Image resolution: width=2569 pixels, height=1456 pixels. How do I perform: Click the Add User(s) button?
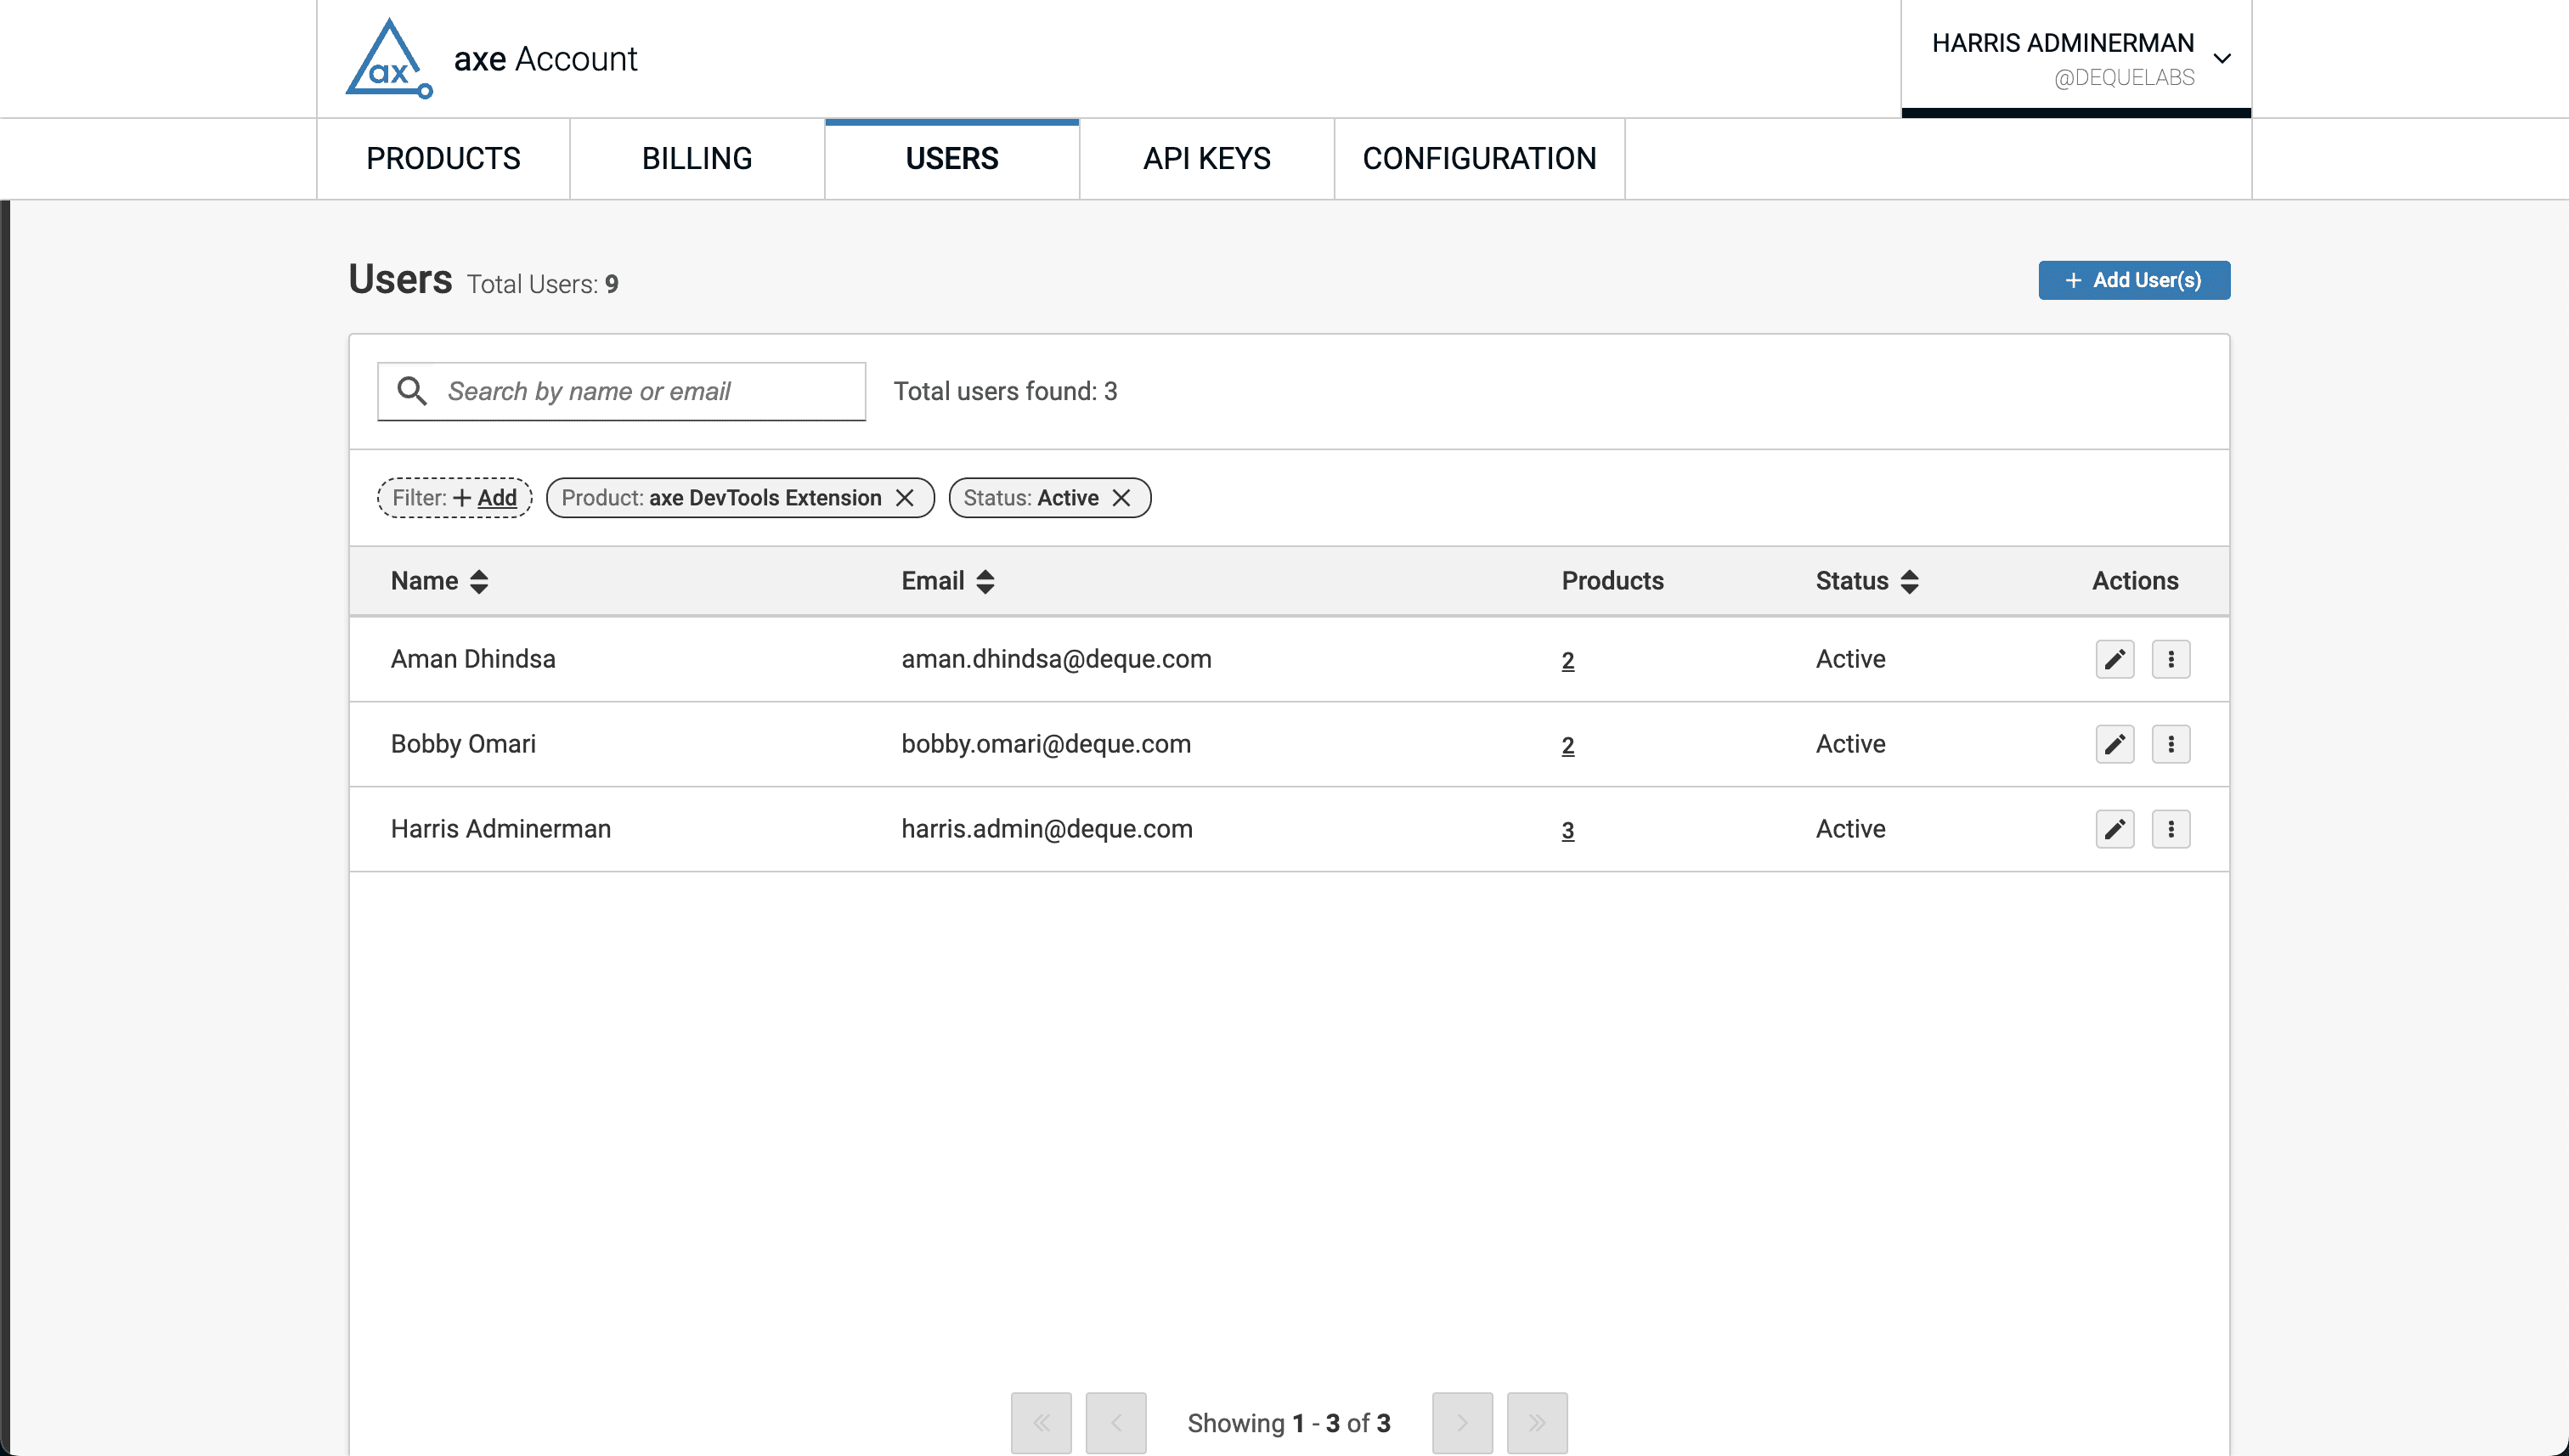(2133, 280)
